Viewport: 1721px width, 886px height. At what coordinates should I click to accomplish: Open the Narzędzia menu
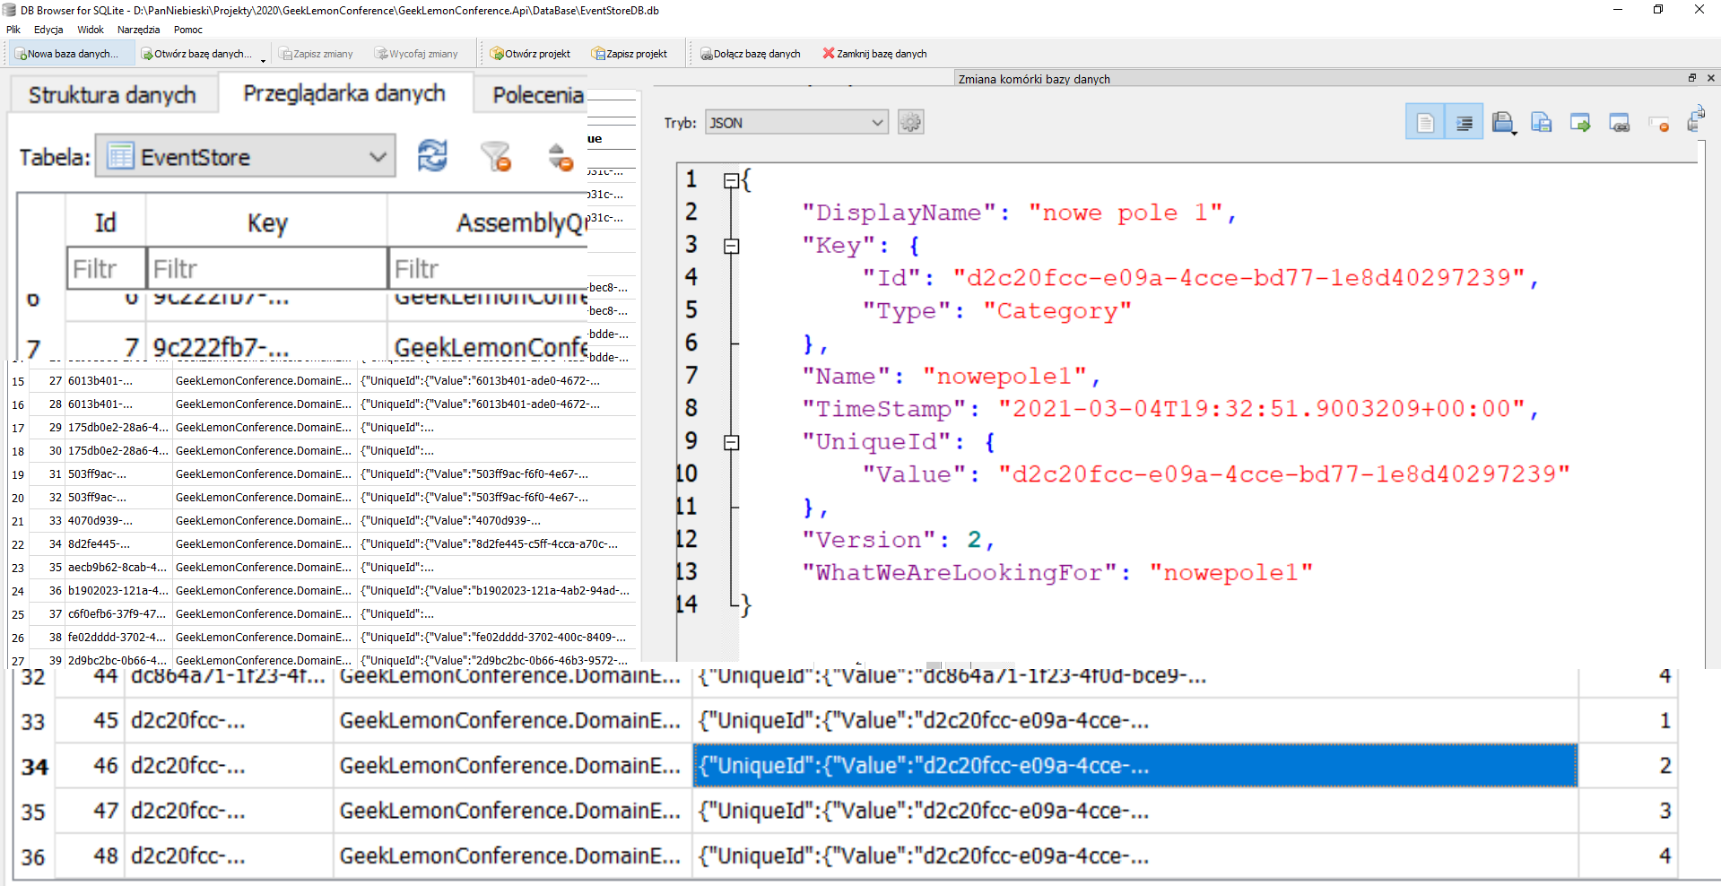coord(138,30)
